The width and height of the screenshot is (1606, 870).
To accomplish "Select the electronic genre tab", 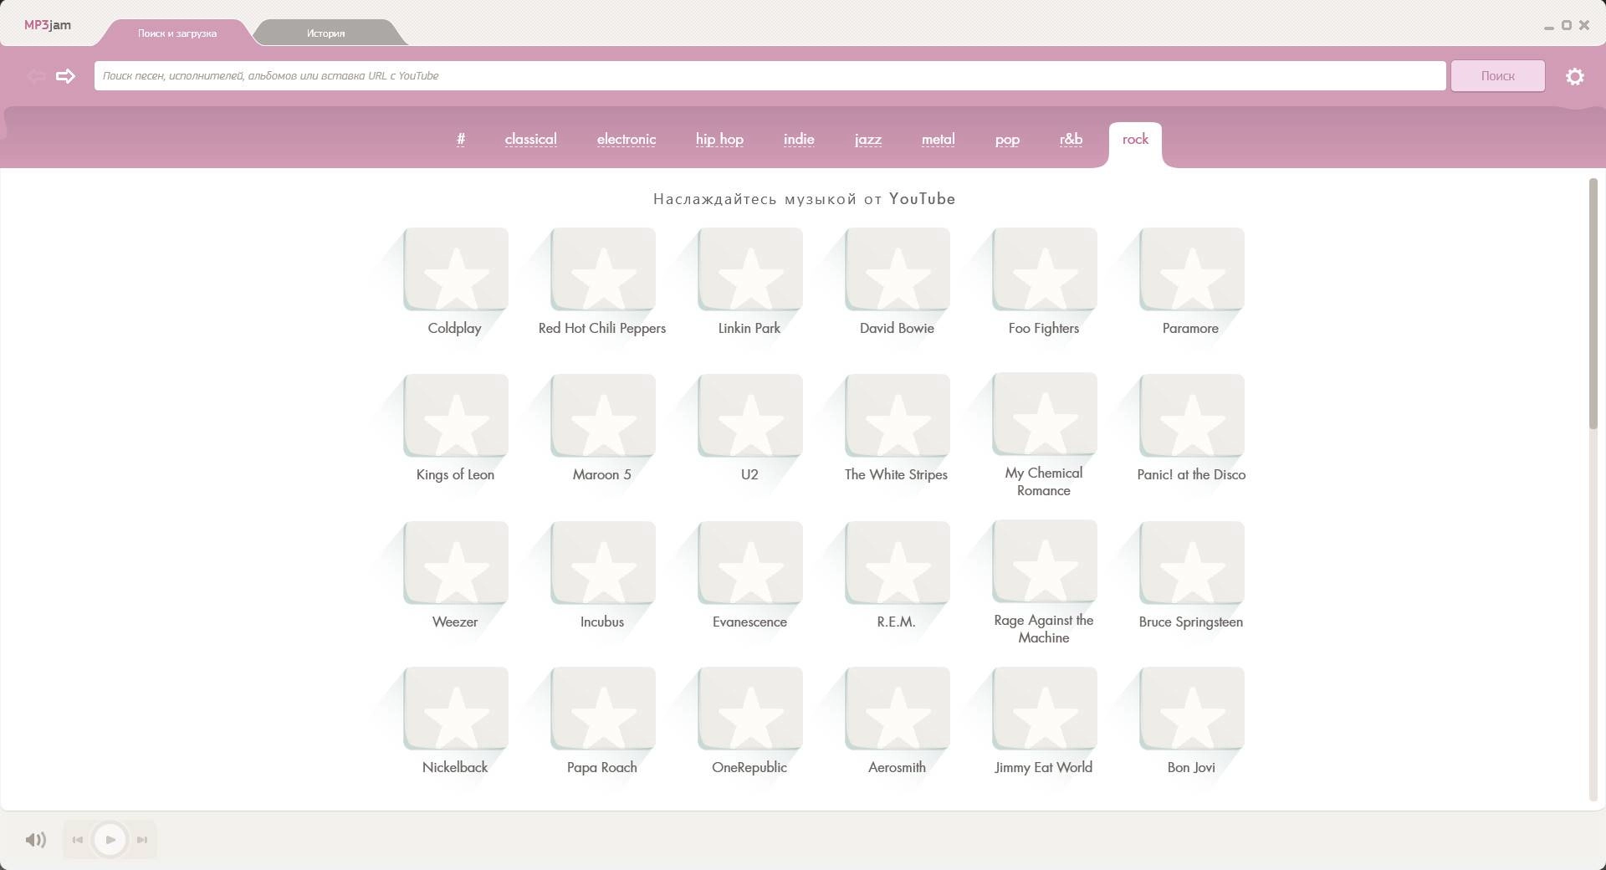I will point(627,139).
